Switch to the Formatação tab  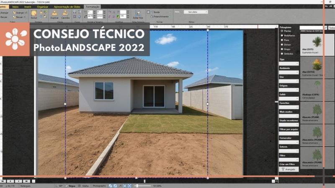(x=92, y=7)
